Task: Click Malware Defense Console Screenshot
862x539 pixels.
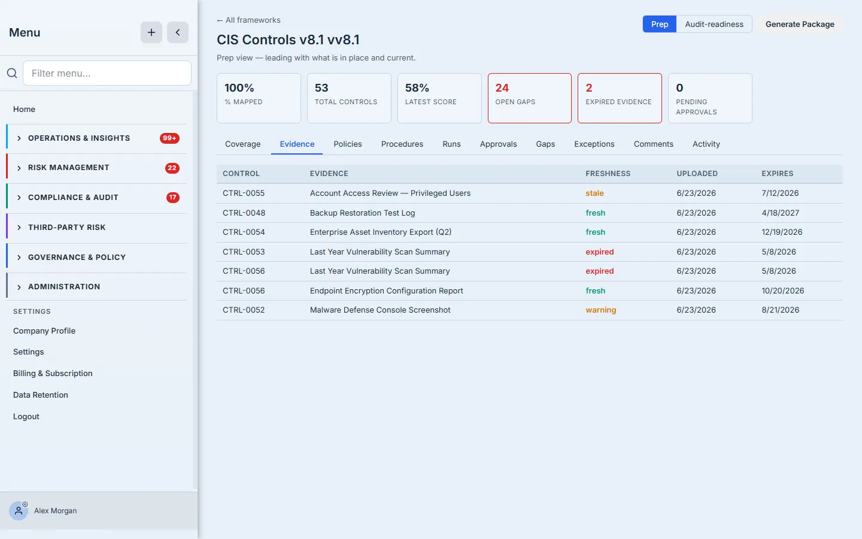Action: pos(380,310)
